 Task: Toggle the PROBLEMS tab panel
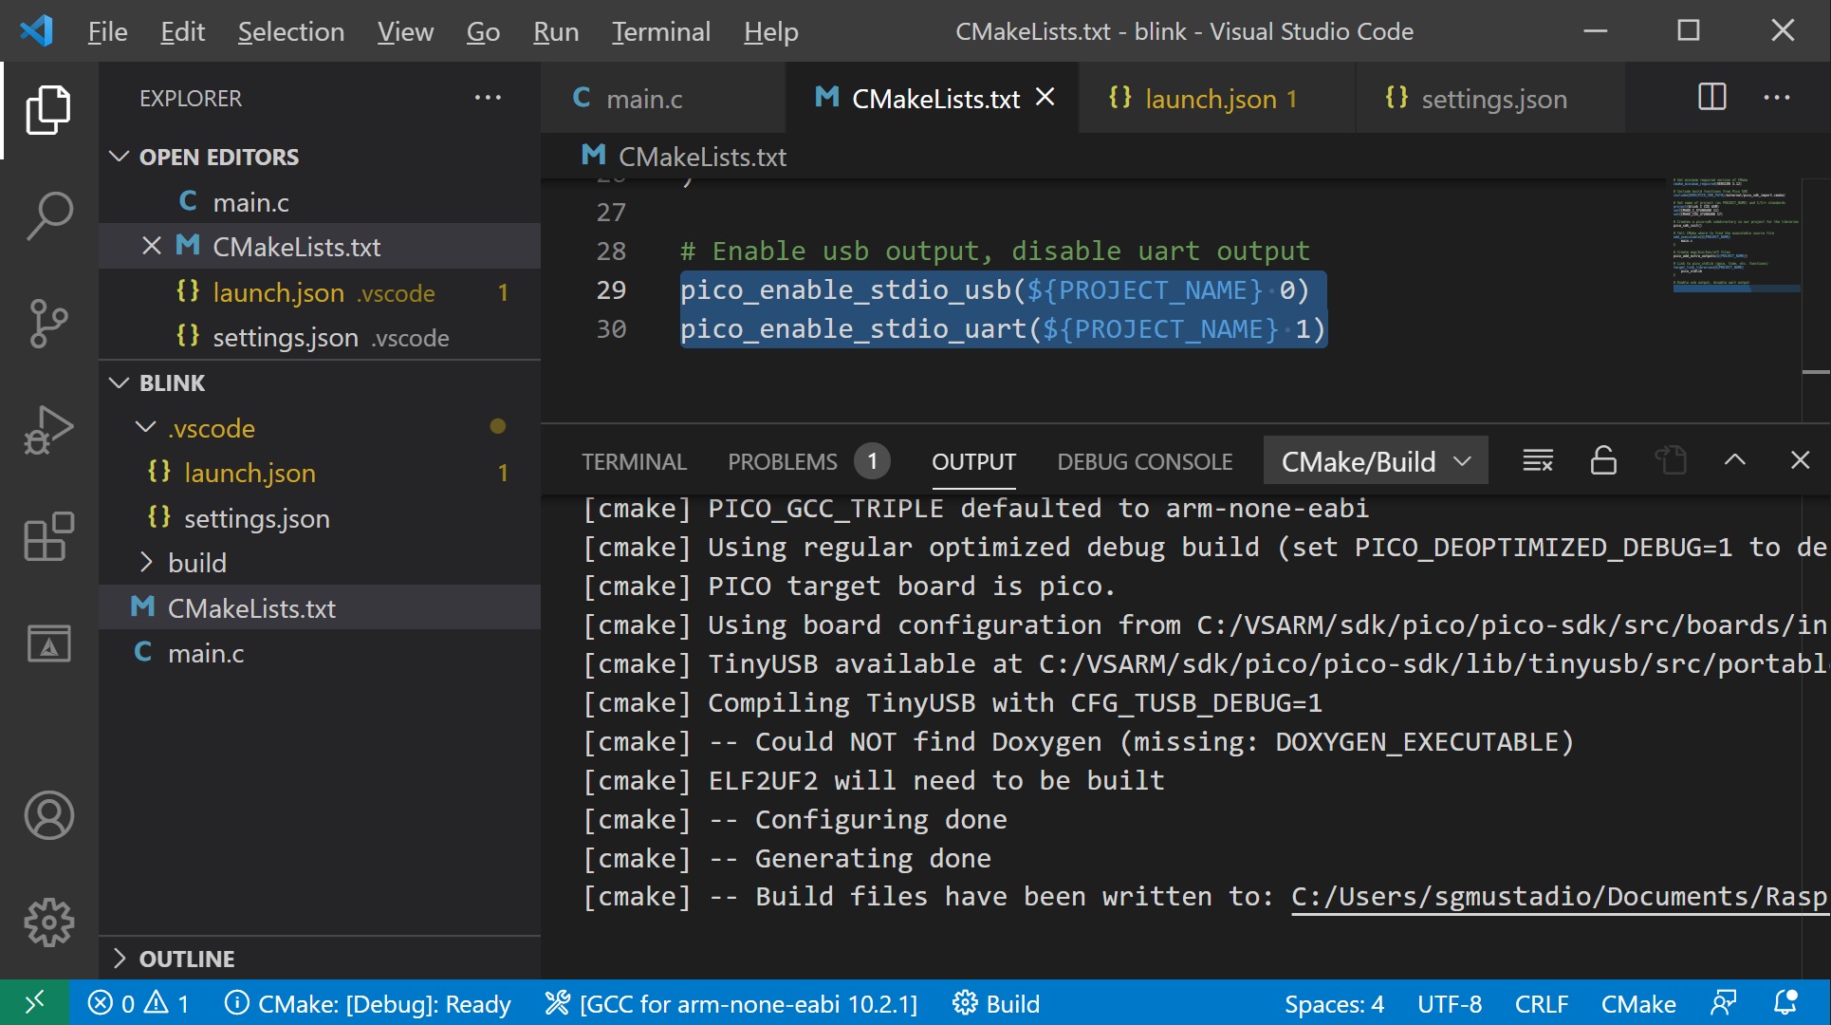point(782,459)
